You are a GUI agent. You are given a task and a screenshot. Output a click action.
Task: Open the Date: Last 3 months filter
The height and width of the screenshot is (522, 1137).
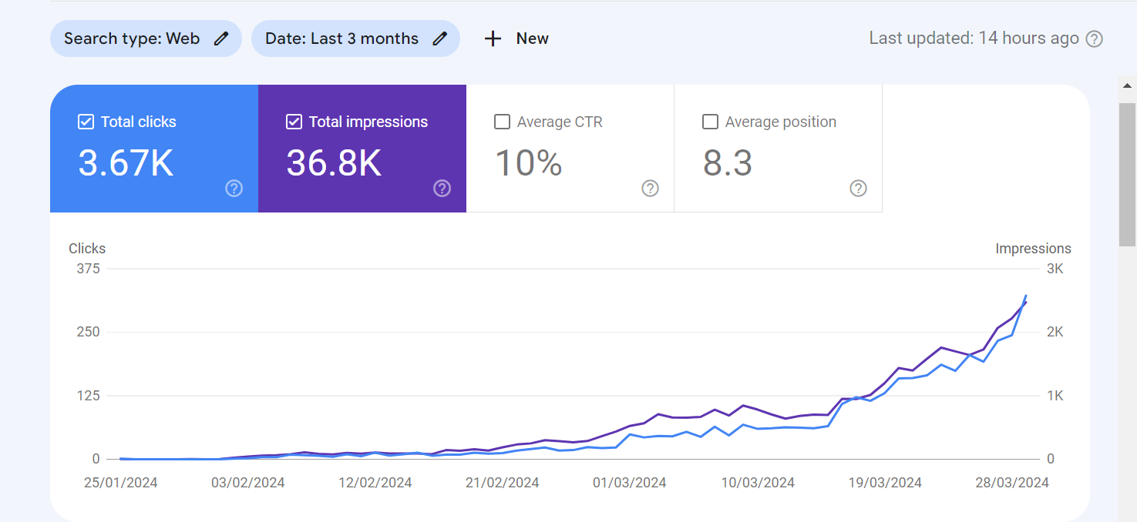355,38
